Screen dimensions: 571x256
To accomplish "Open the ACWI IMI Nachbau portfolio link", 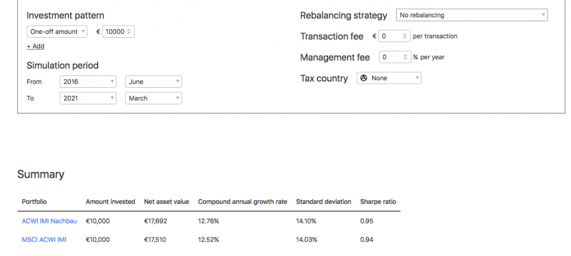I will pos(49,221).
